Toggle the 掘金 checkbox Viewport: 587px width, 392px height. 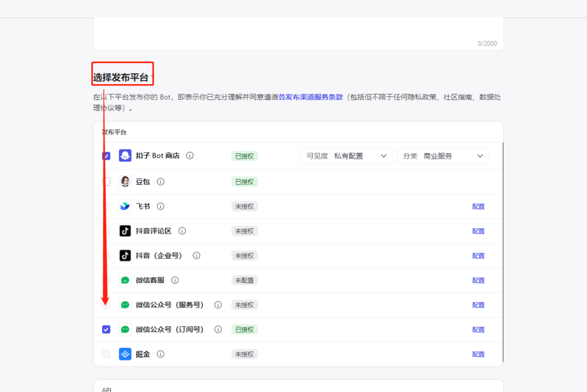tap(107, 354)
